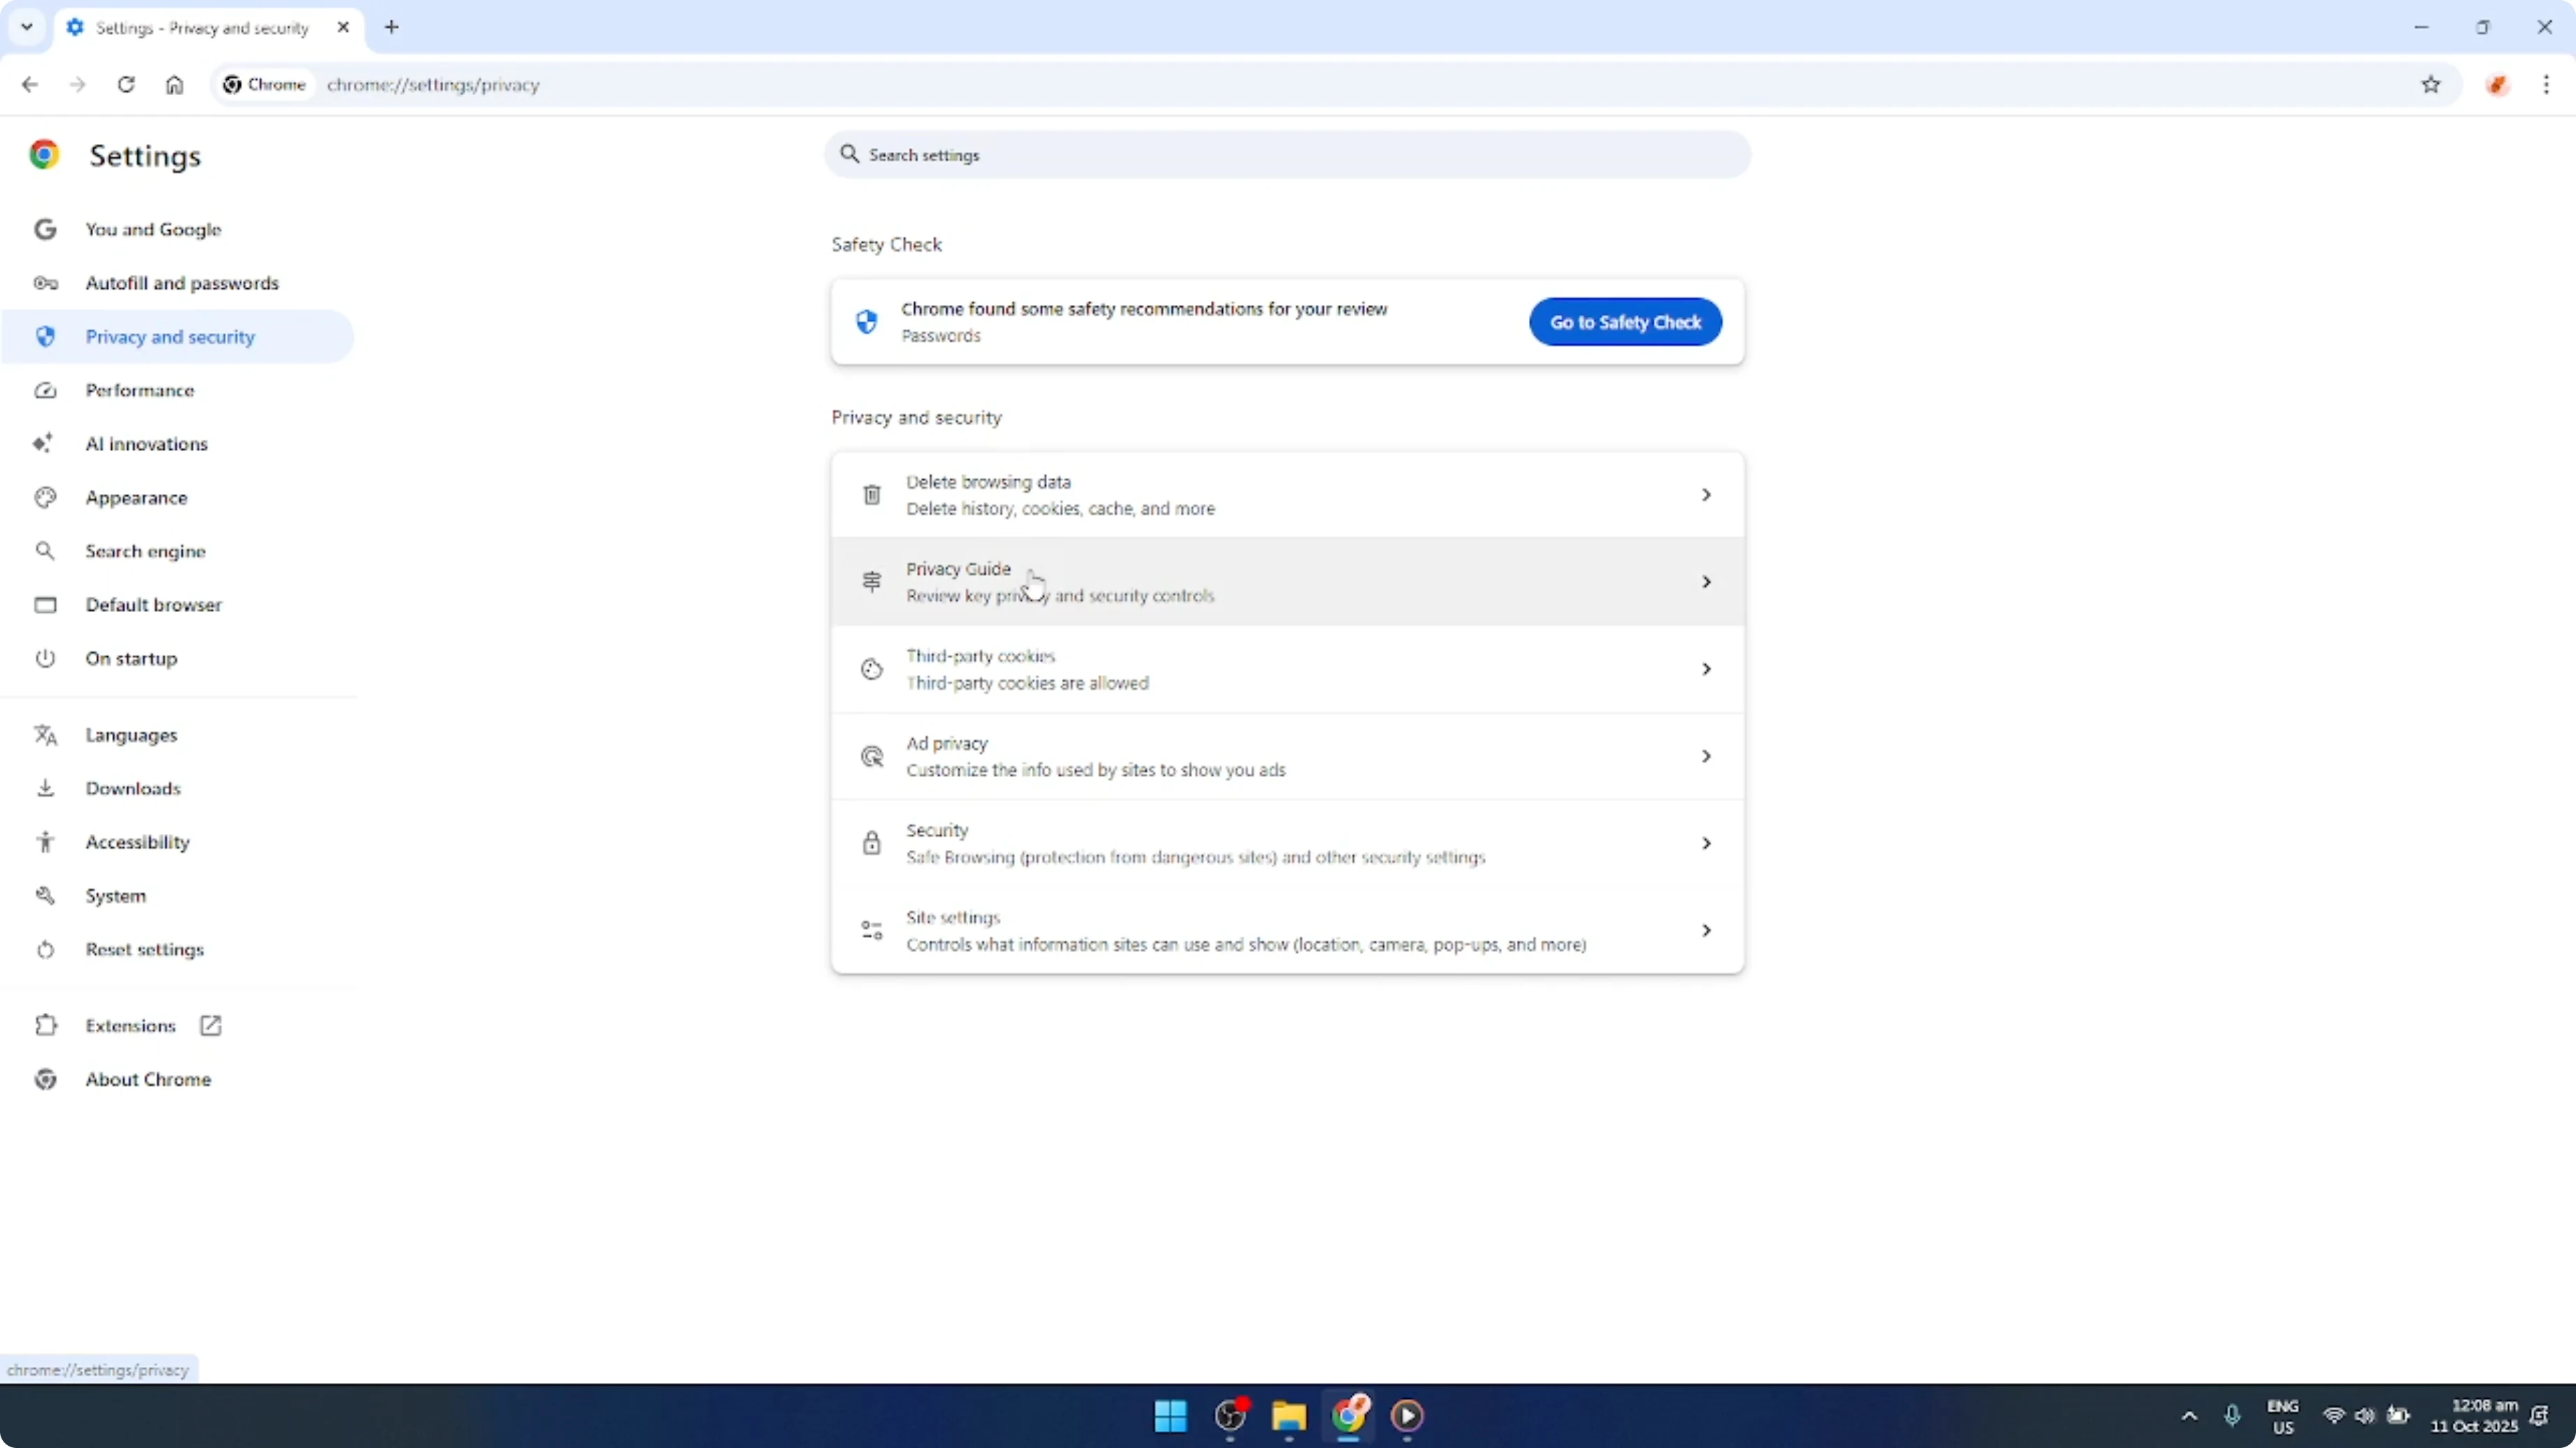Click the address bar URL

(433, 85)
